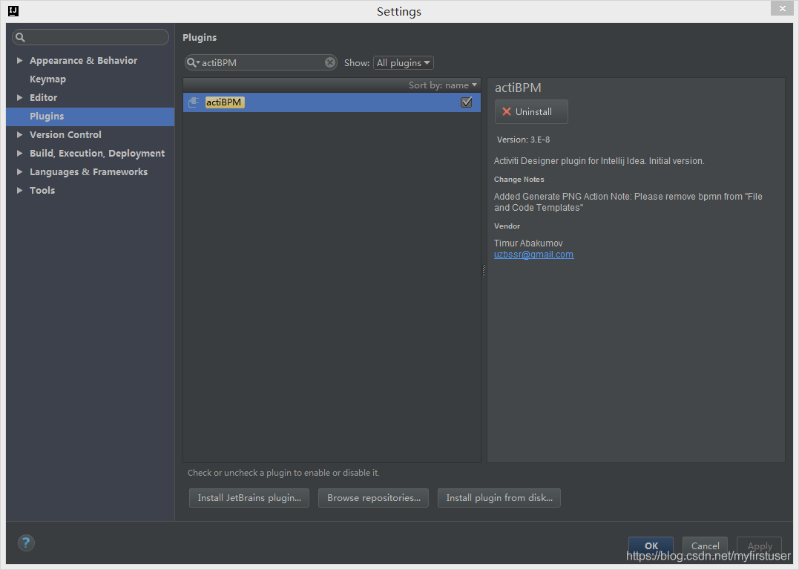Confirm with the OK button
Image resolution: width=799 pixels, height=570 pixels.
pyautogui.click(x=651, y=546)
